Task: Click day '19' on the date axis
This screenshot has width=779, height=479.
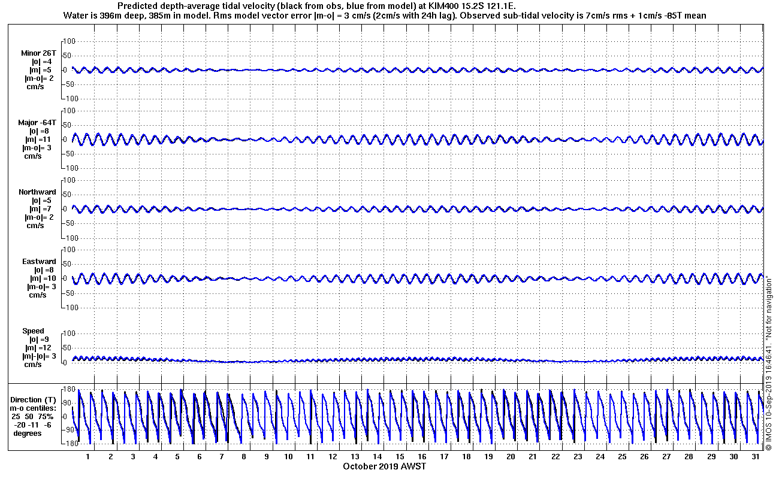Action: tap(488, 457)
